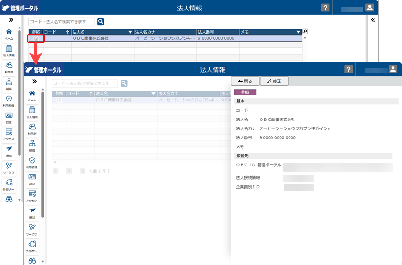402x265 pixels.
Task: Click 参照 document icon for ＯＢＣ商事株式会社 row
Action: 36,38
